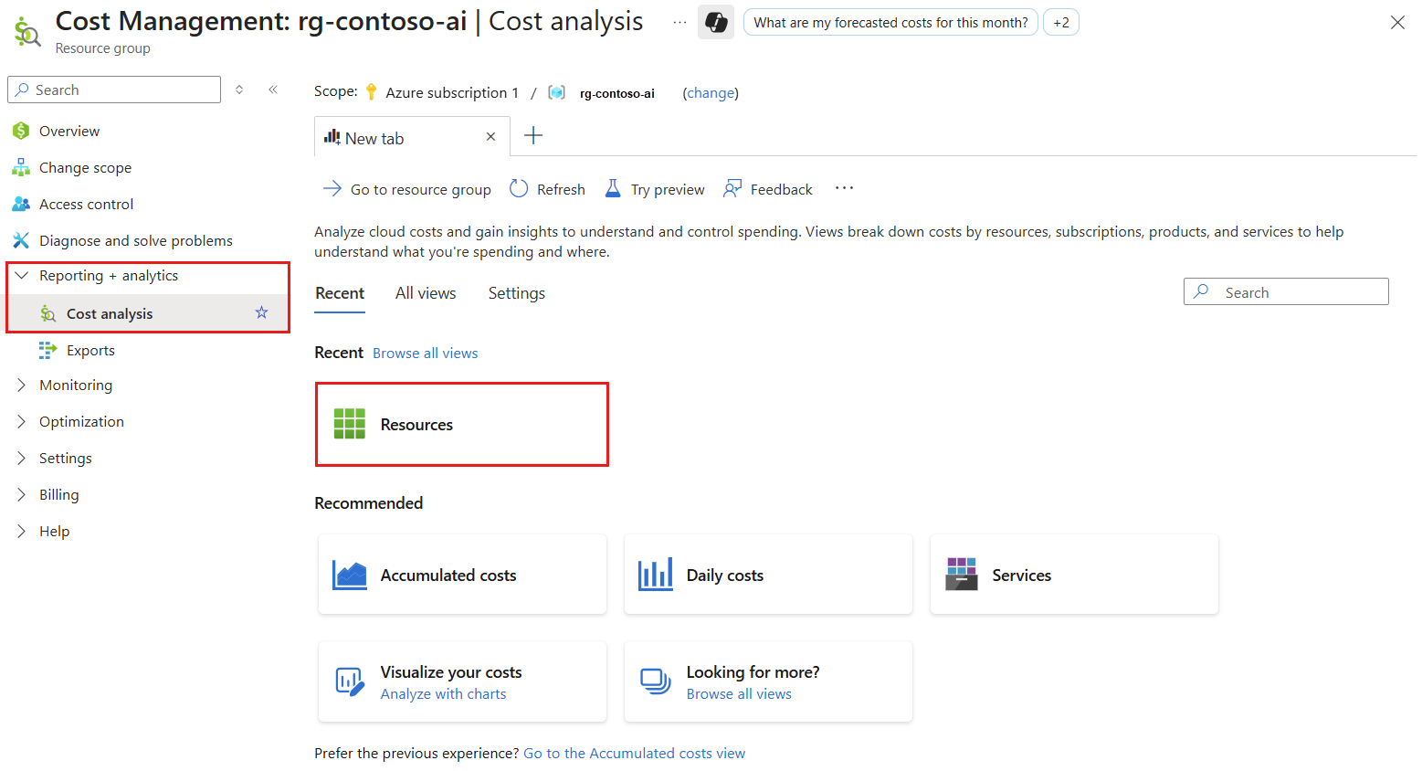Screen dimensions: 1422x771
Task: Open Go to the Accumulated costs view link
Action: (634, 754)
